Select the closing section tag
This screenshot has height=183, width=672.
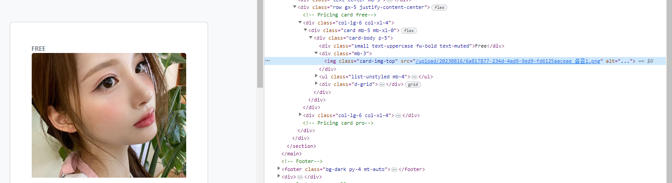[301, 146]
